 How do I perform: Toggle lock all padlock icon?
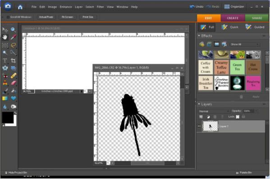click(243, 117)
